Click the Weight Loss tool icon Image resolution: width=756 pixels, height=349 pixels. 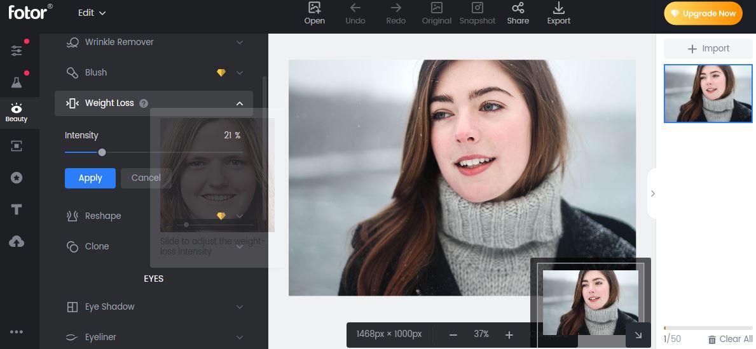coord(72,103)
